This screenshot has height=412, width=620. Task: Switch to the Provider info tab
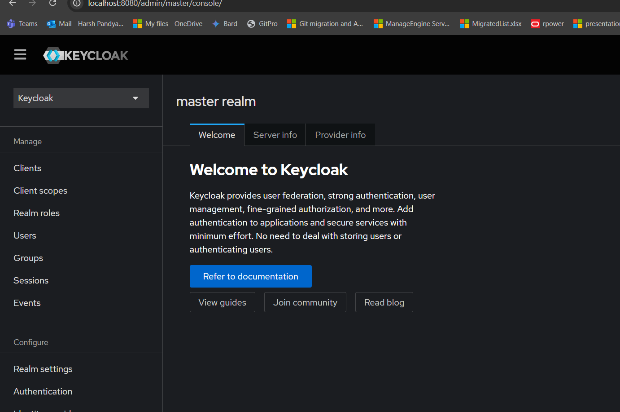point(341,135)
